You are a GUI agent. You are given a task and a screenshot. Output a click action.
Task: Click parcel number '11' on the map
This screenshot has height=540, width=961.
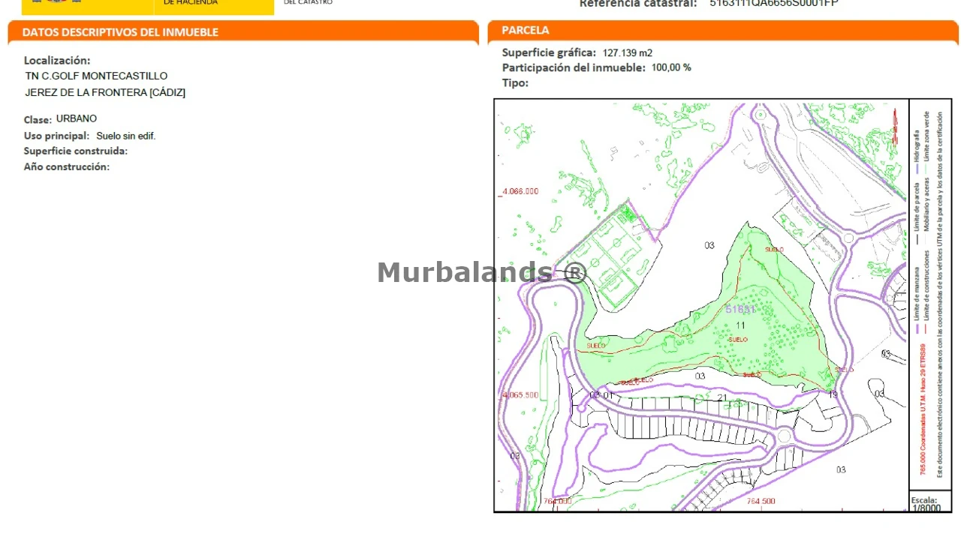click(741, 325)
